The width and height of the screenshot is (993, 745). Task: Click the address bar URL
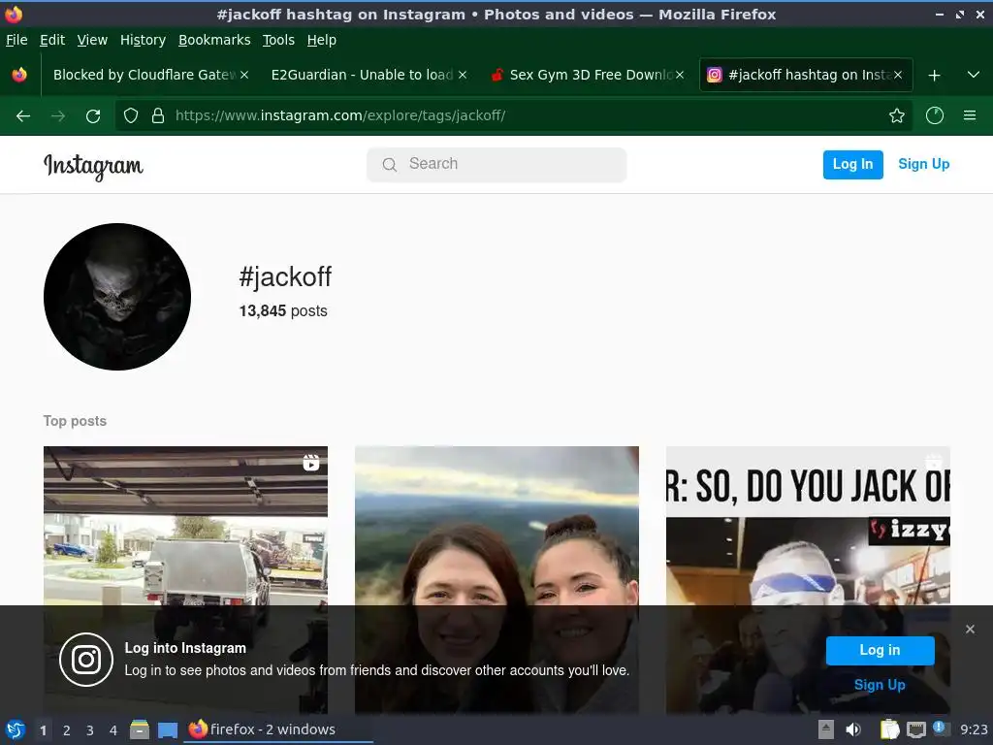click(340, 115)
